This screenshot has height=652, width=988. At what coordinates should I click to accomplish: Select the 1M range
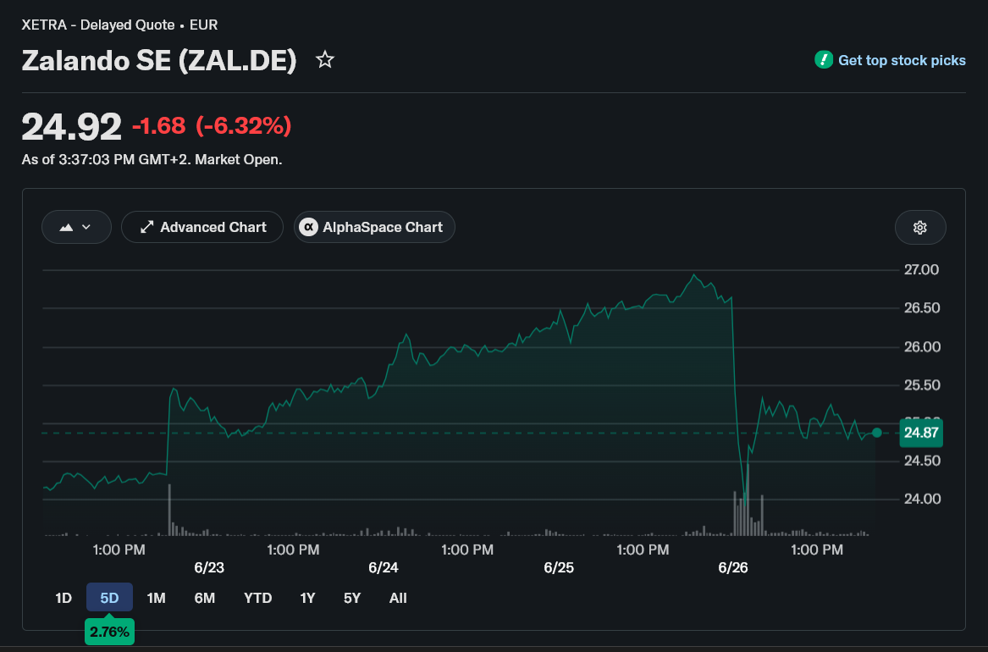157,598
